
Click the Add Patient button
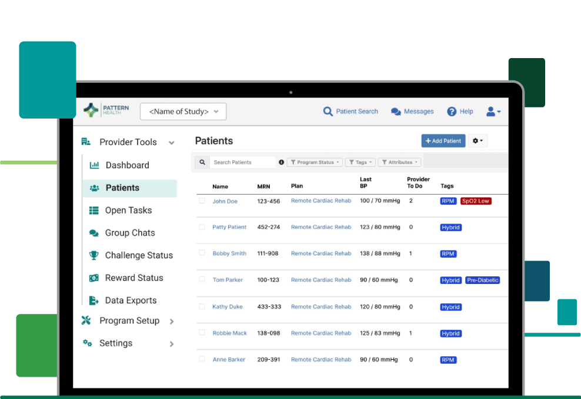tap(443, 141)
